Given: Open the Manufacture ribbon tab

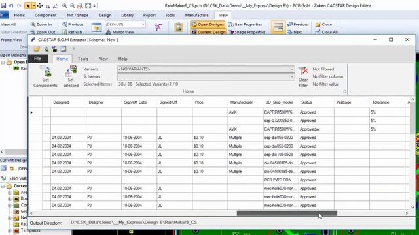Looking at the screenshot, I should (196, 15).
